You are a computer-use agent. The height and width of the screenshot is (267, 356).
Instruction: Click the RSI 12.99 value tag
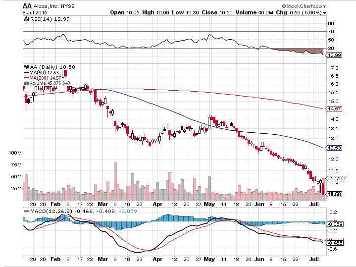click(334, 55)
